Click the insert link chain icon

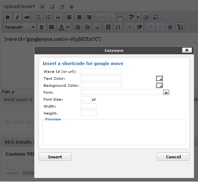(101, 17)
